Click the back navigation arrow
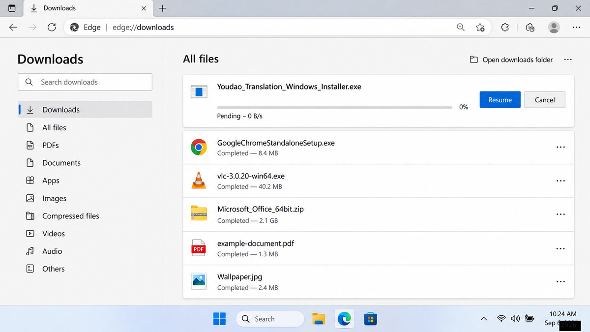 pyautogui.click(x=13, y=28)
